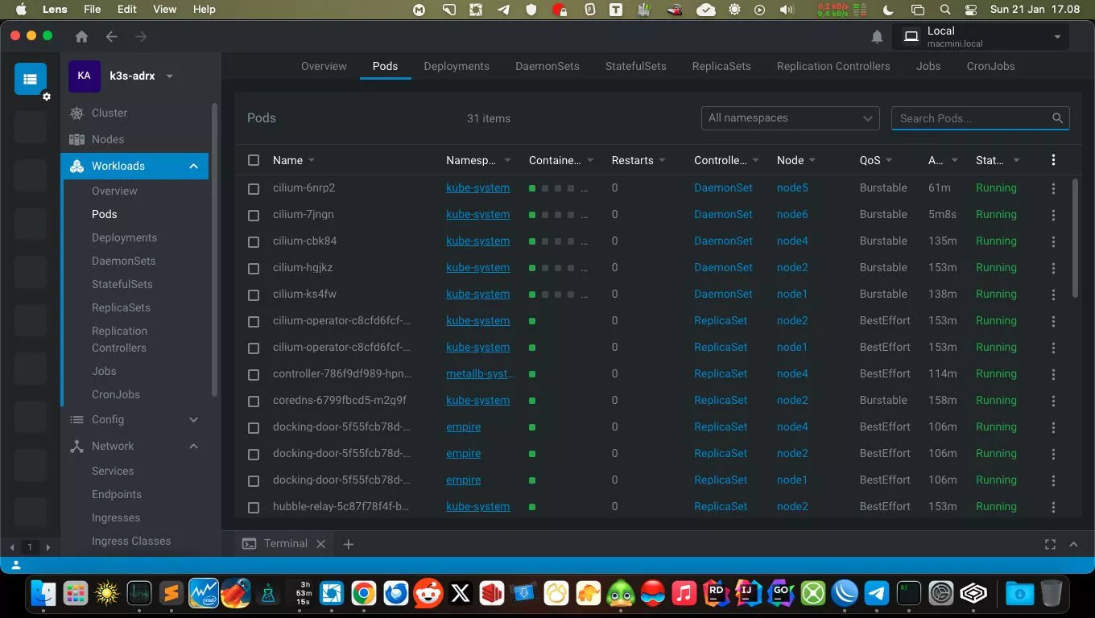Check the cilium-ks4fw row checkbox
This screenshot has height=618, width=1095.
(254, 295)
